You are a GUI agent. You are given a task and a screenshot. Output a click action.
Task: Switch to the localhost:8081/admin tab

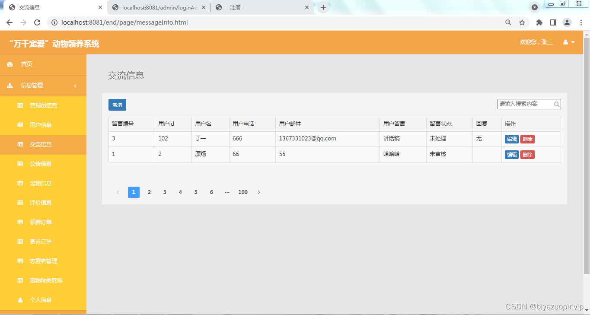click(x=158, y=7)
